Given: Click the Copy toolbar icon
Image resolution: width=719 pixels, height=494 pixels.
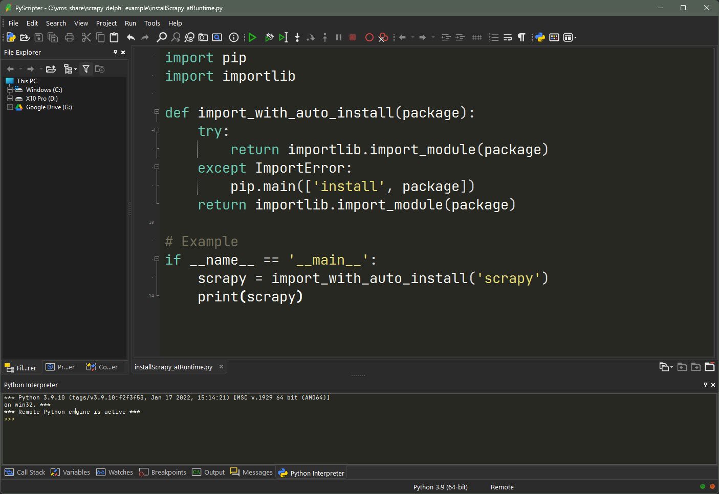Looking at the screenshot, I should [100, 37].
